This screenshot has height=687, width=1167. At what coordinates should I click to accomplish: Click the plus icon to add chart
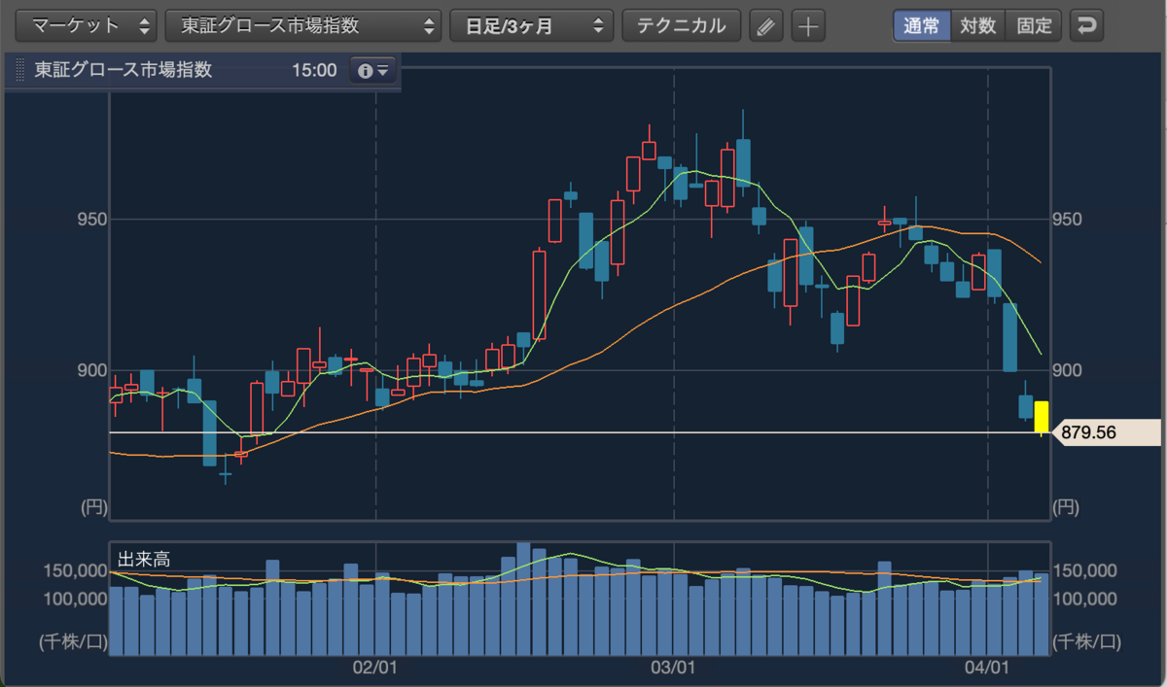coord(808,26)
